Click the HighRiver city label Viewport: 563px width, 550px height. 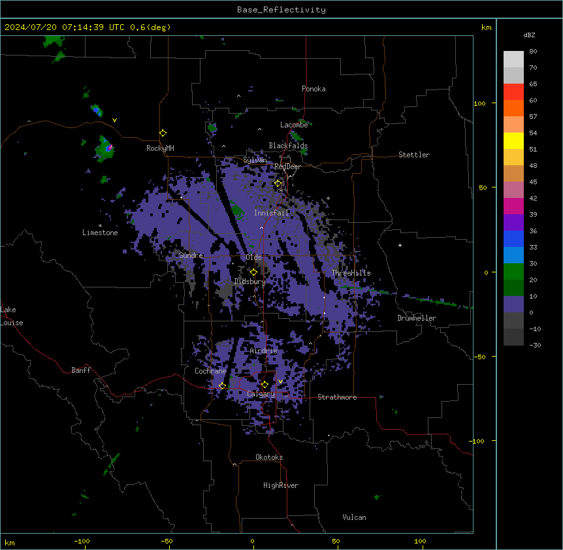point(281,485)
